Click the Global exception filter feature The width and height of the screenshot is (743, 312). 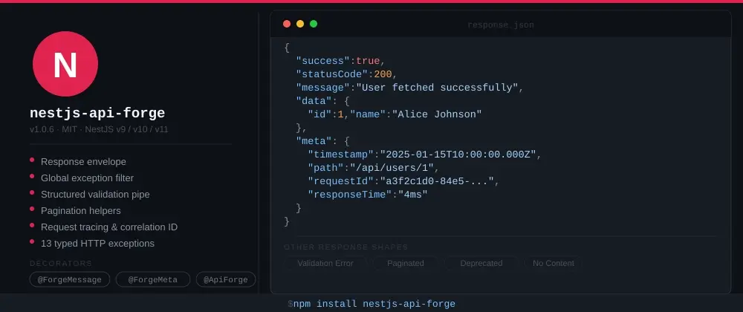87,178
